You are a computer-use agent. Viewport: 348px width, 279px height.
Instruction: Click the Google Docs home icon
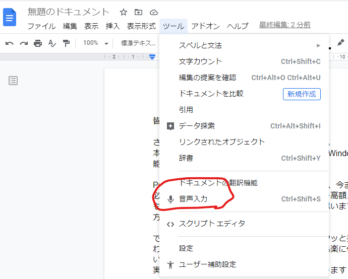point(10,17)
